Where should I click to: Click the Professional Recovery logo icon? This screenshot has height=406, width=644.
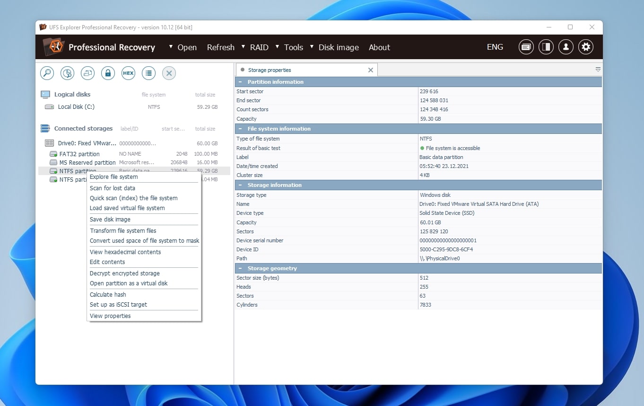point(53,46)
